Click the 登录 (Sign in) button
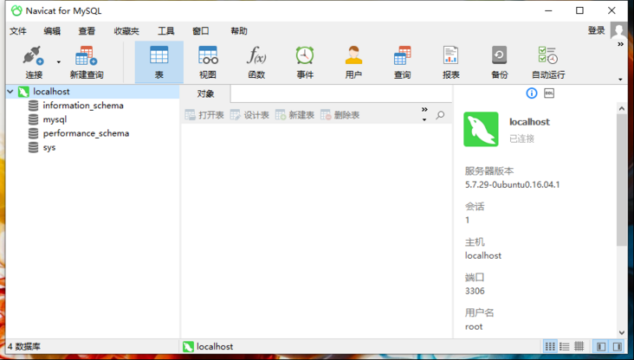 [x=597, y=30]
